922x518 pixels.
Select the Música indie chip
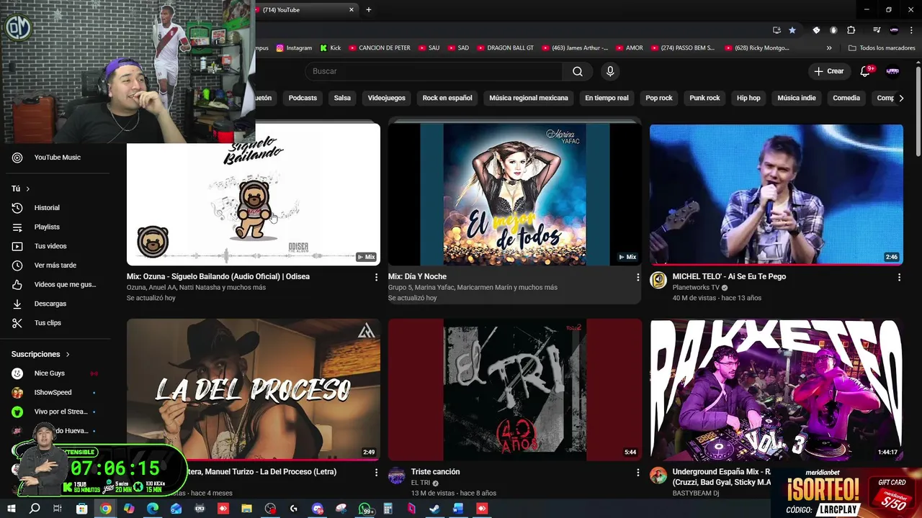coord(797,98)
